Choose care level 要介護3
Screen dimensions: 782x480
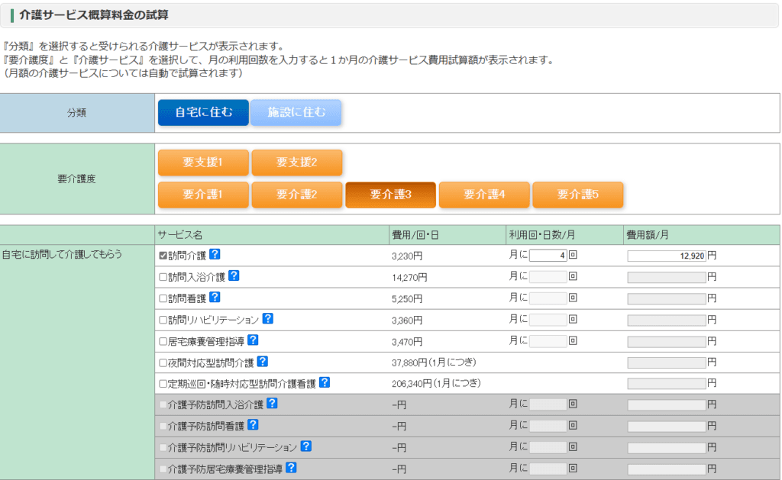390,195
